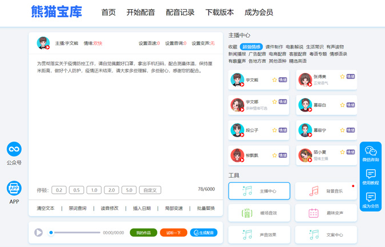Select the 电影解说 category tab
Screen dimensions: 385x247
(294, 47)
